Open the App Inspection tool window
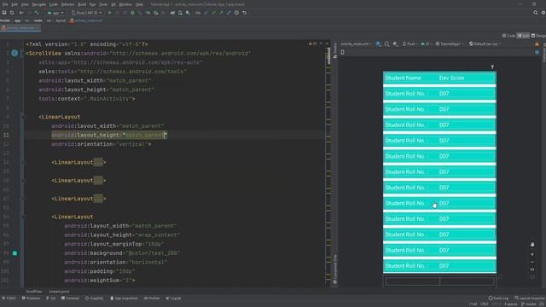 [124, 298]
